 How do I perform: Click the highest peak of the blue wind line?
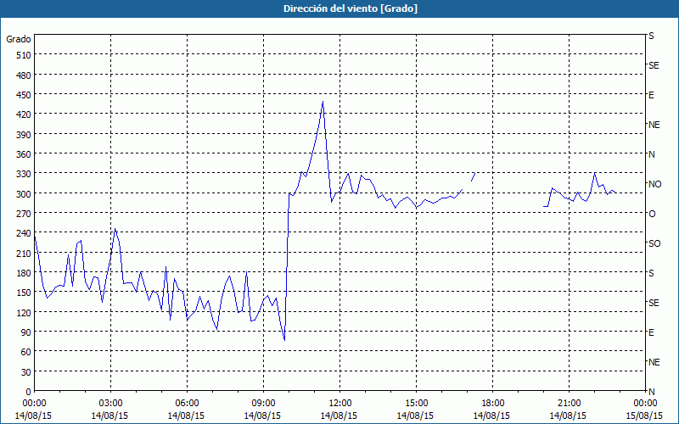[x=323, y=102]
